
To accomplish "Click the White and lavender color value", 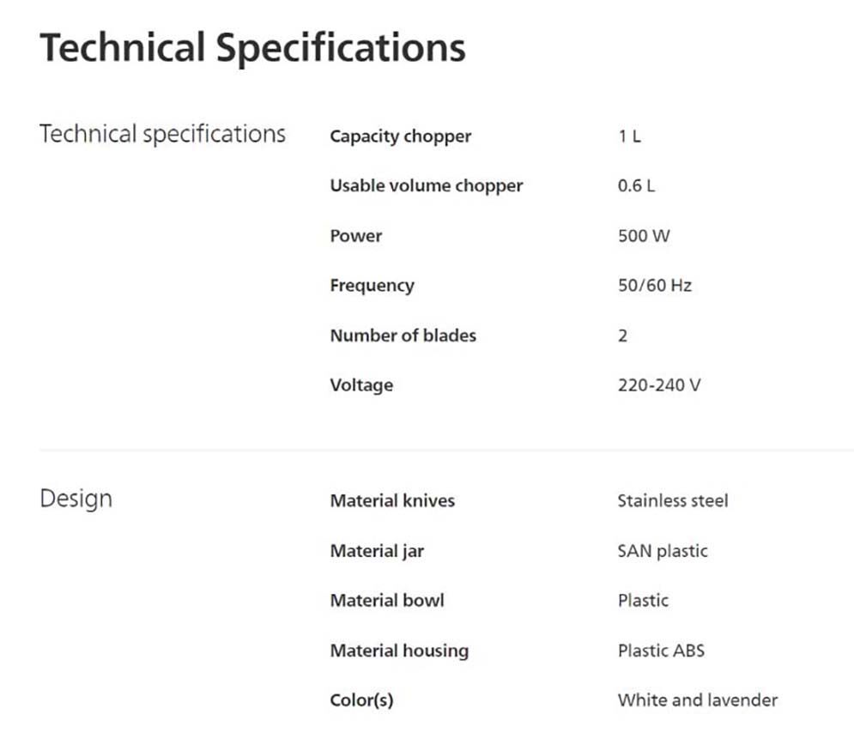I will pos(697,700).
